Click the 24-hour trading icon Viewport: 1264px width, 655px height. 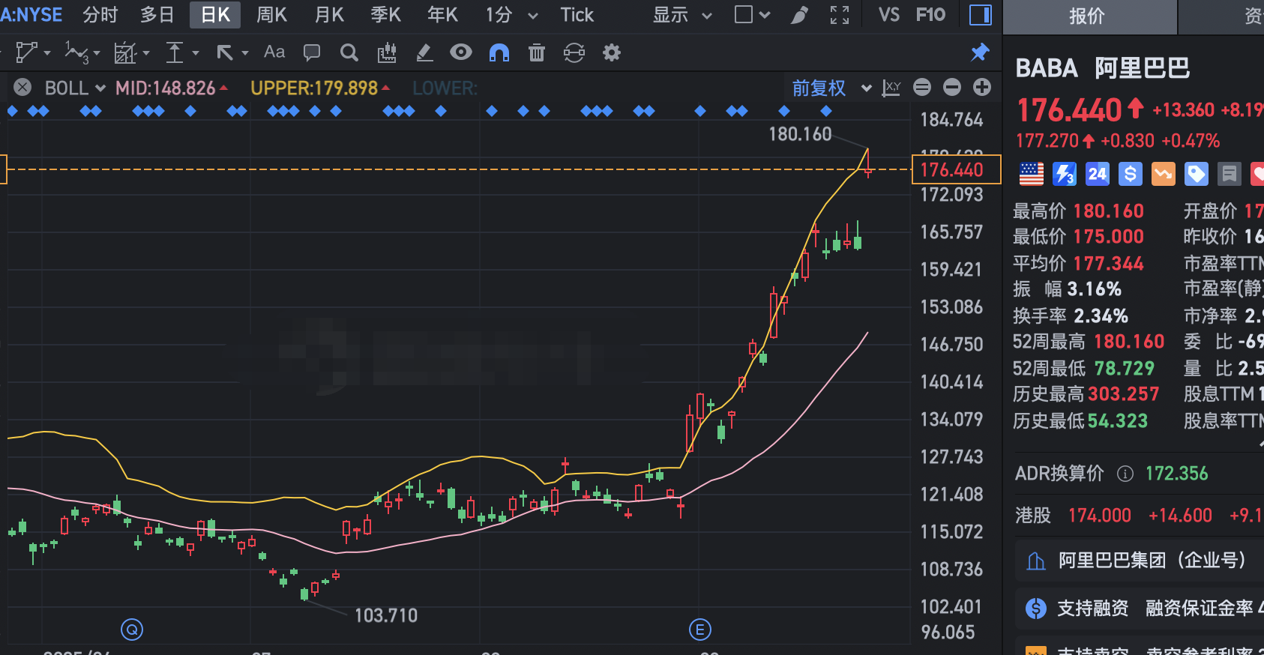click(1098, 174)
